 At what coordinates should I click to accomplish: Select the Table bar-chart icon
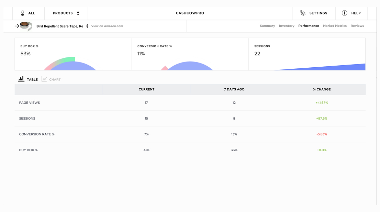click(21, 79)
